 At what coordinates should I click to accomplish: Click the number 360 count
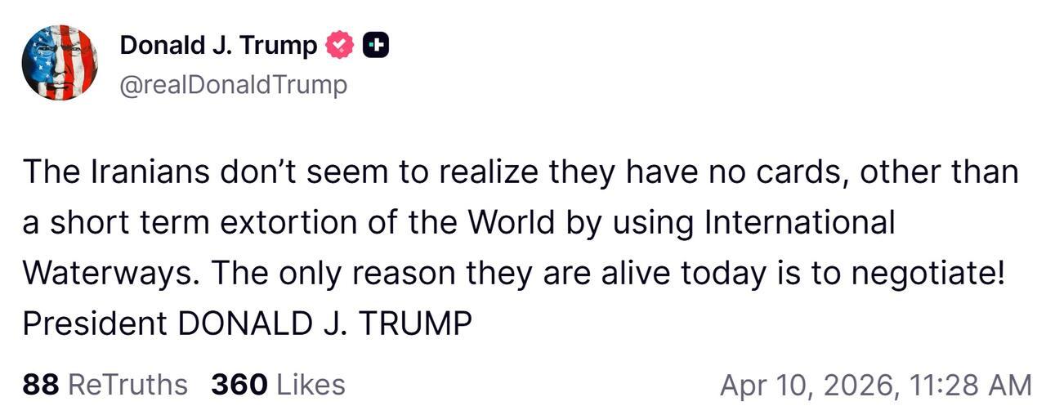point(239,384)
